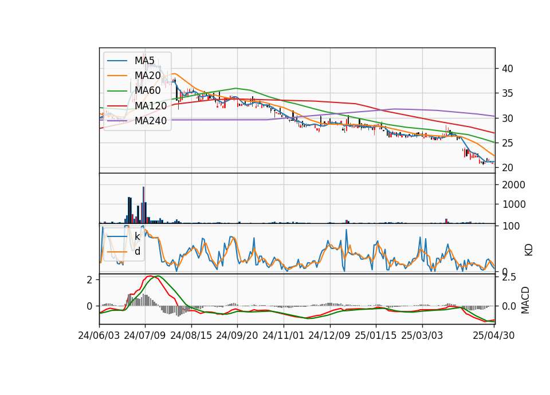Click the MACD left axis value 0
Screen dimensions: 550x395
pyautogui.click(x=90, y=306)
